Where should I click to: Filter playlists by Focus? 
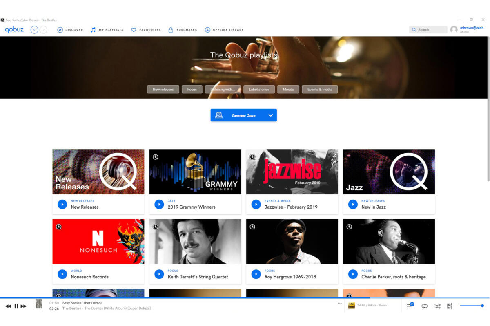pos(192,89)
